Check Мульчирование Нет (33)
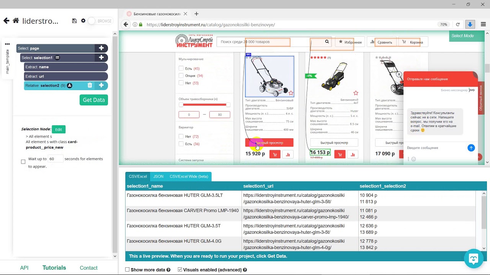Viewport: 490px width, 275px height. pos(181,83)
